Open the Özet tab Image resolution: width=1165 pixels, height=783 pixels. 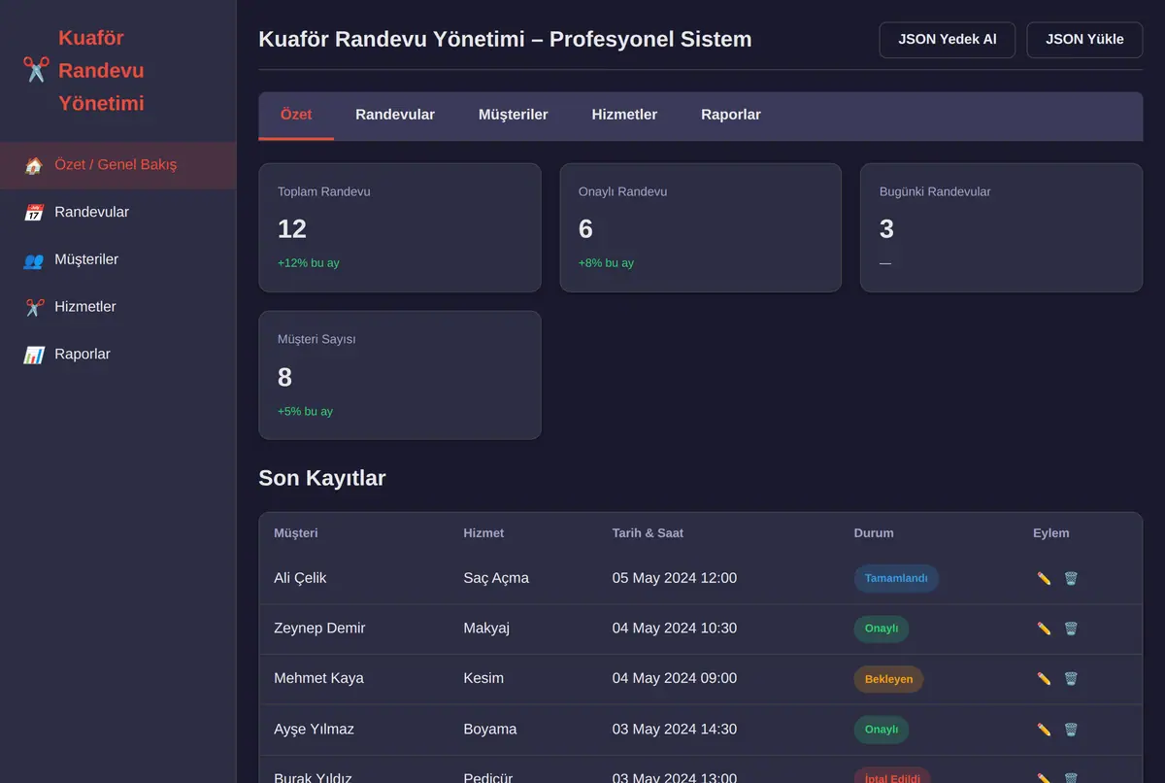pos(296,115)
